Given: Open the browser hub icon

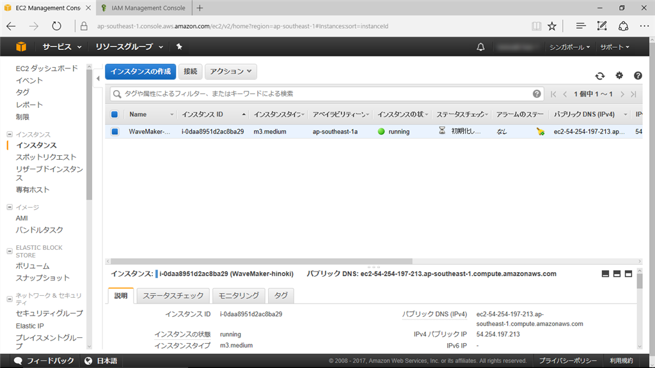Looking at the screenshot, I should 581,26.
